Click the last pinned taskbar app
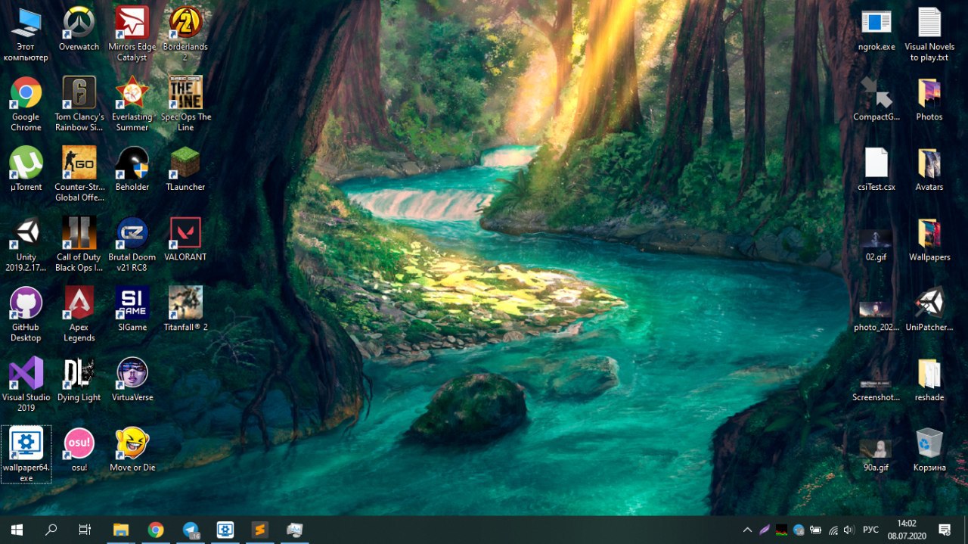 tap(295, 530)
